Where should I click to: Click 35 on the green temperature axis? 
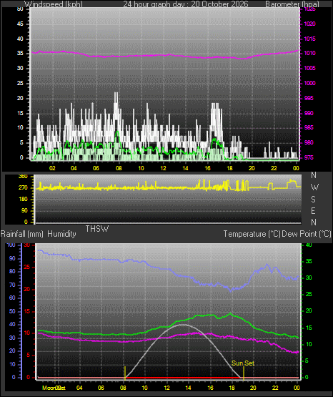pos(309,261)
